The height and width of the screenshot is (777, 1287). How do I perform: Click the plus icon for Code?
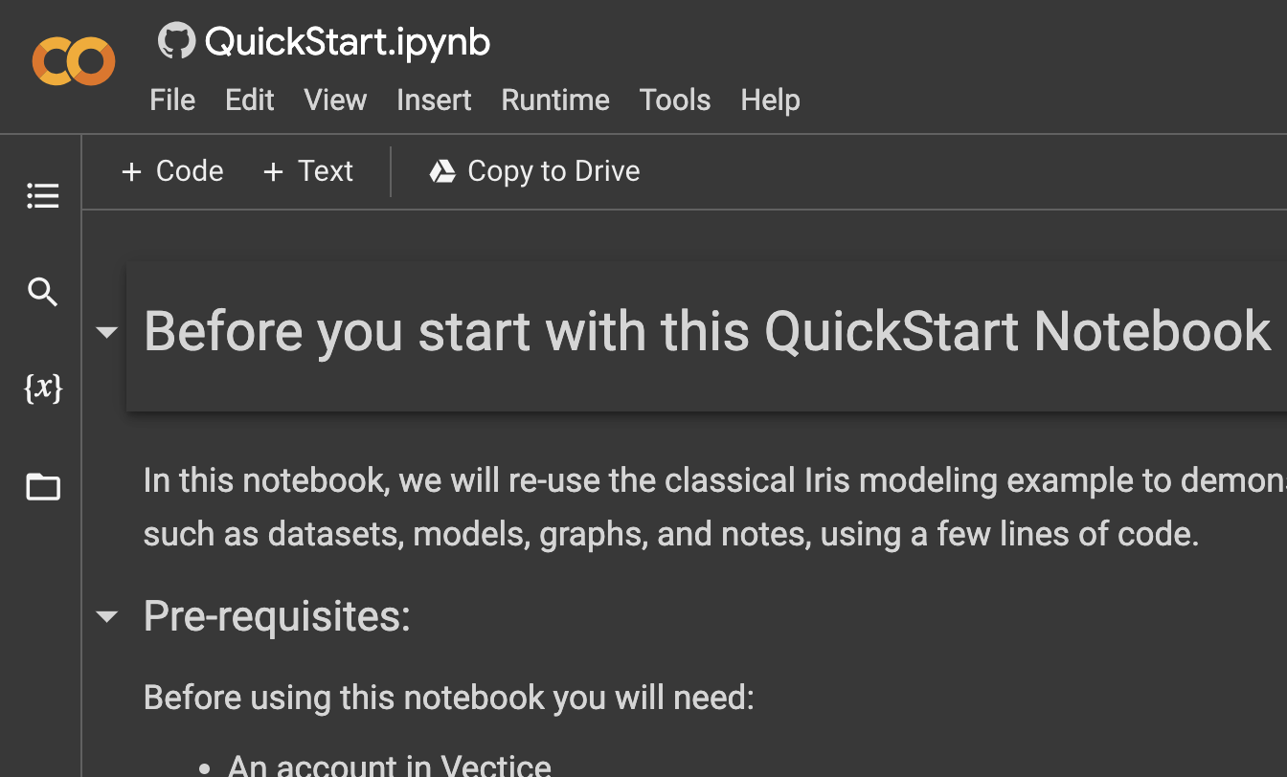point(131,172)
